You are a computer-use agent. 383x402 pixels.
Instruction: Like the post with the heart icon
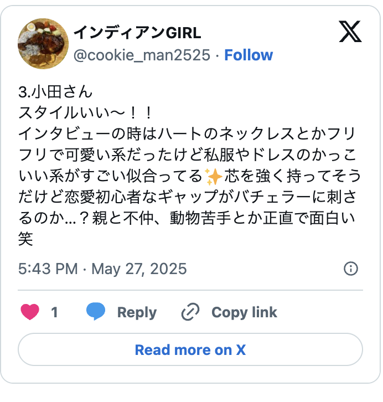(30, 312)
